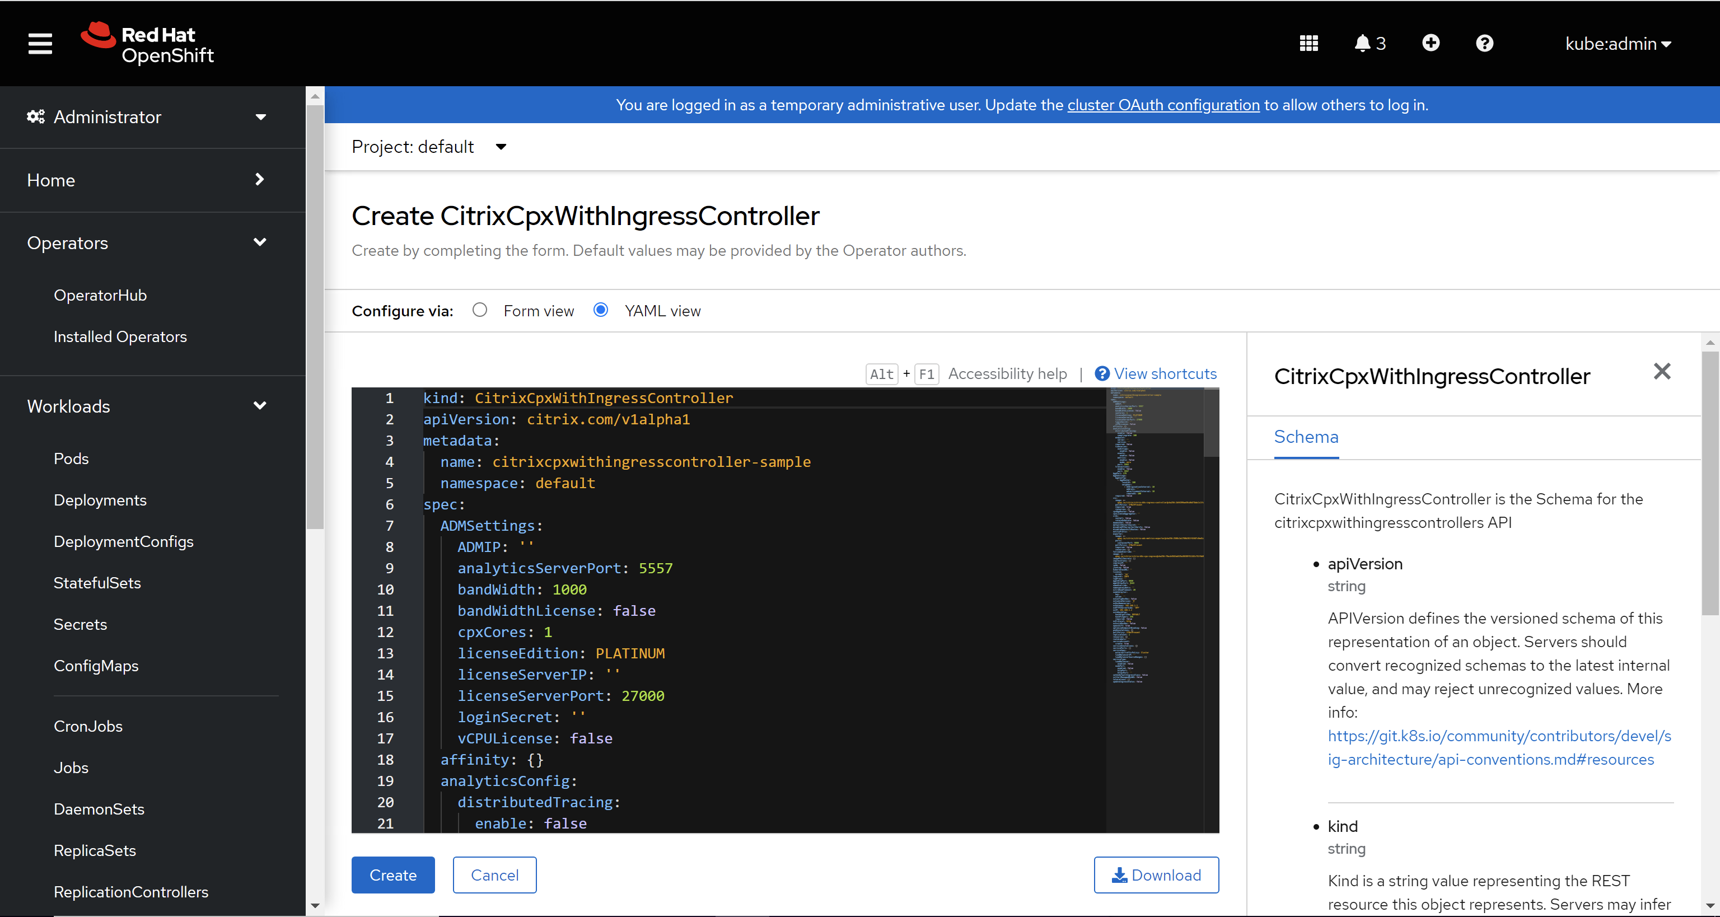Open the Deployments page
The image size is (1720, 917).
click(100, 500)
